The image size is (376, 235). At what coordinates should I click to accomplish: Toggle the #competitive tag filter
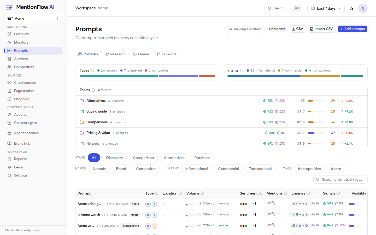tap(309, 169)
